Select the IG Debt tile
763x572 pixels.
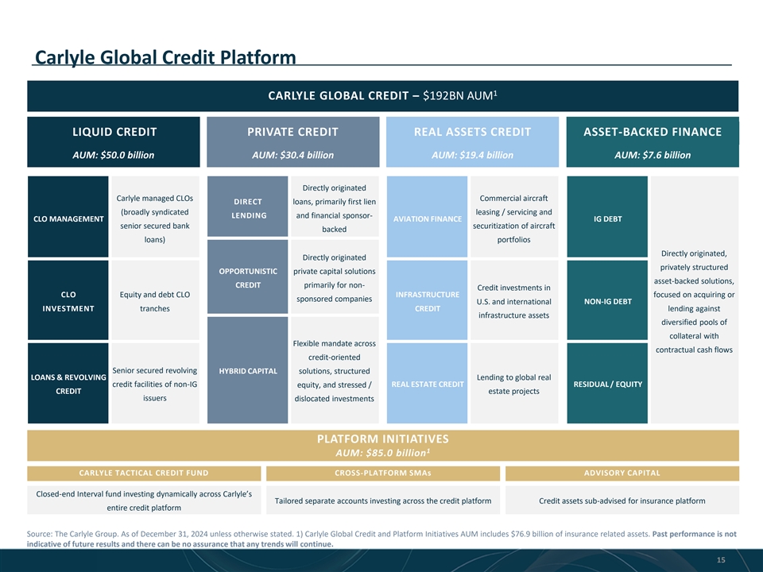point(608,218)
